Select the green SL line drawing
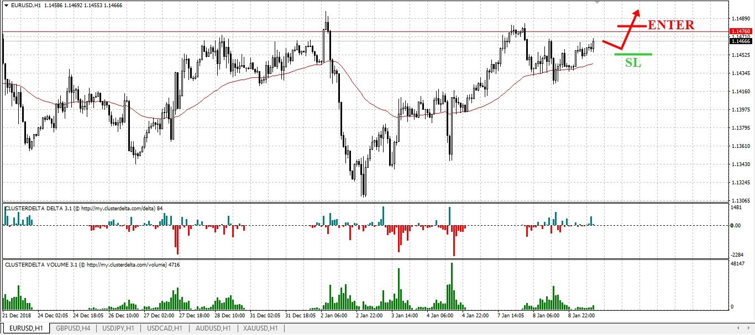 pyautogui.click(x=633, y=54)
